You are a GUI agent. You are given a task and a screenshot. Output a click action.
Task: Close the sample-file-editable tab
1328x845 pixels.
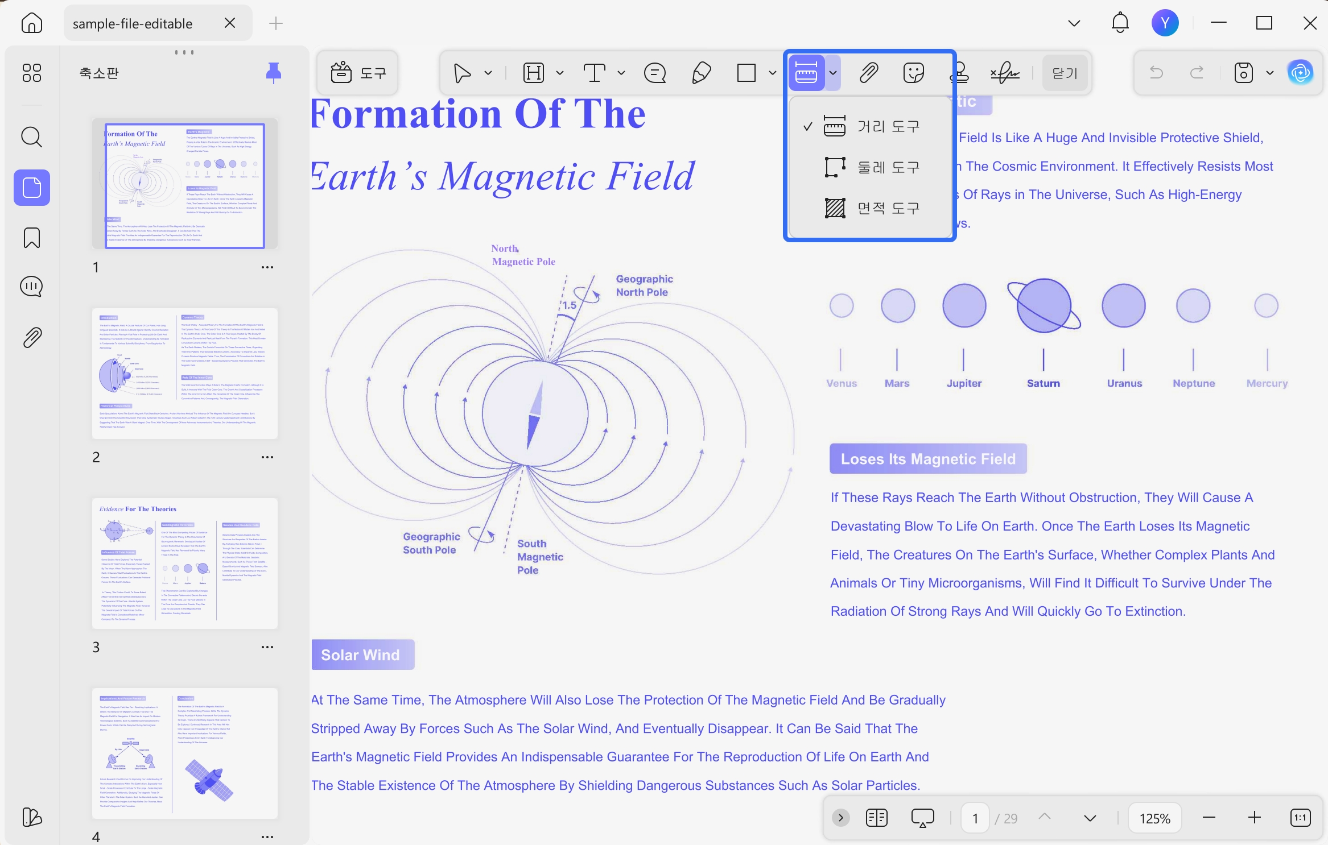pos(230,23)
